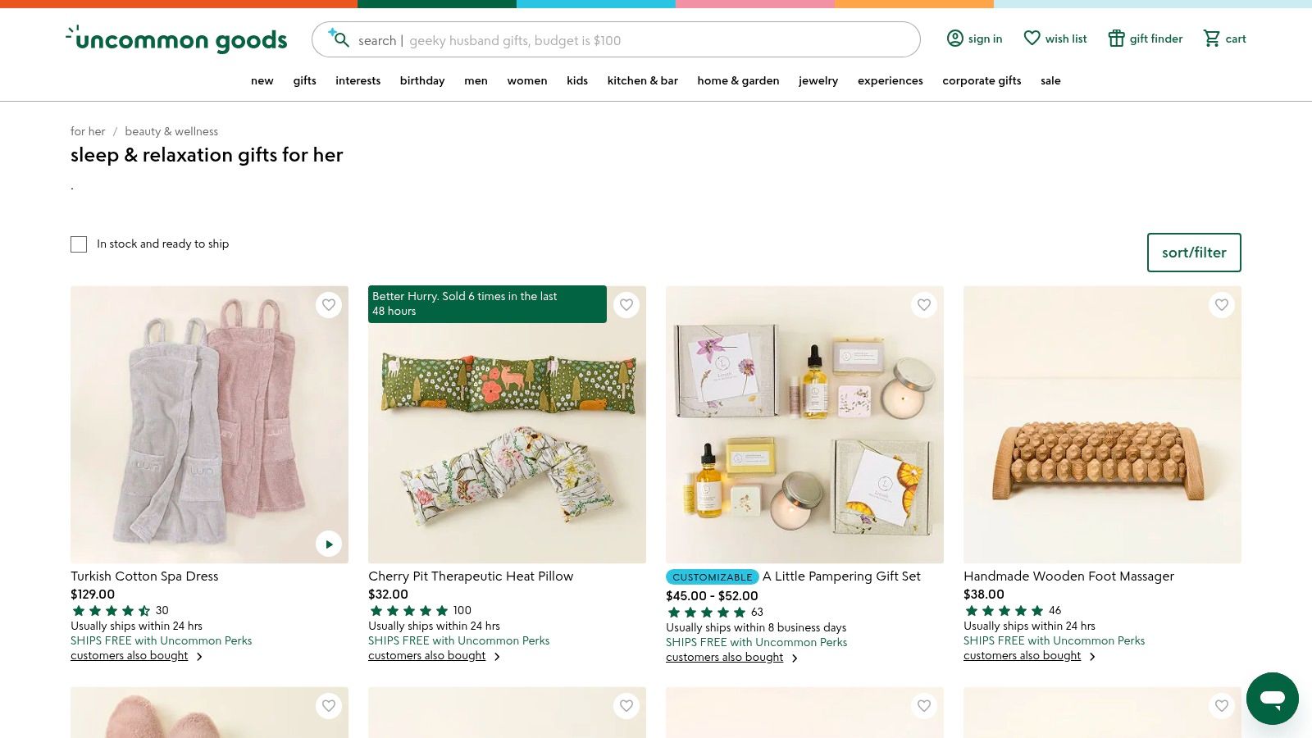Open the women menu
The height and width of the screenshot is (738, 1312).
coord(527,80)
